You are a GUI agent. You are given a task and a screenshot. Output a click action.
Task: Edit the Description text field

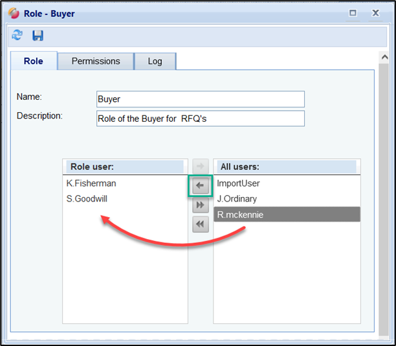pos(200,119)
